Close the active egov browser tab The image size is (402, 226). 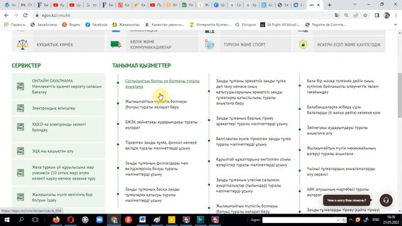click(x=318, y=5)
